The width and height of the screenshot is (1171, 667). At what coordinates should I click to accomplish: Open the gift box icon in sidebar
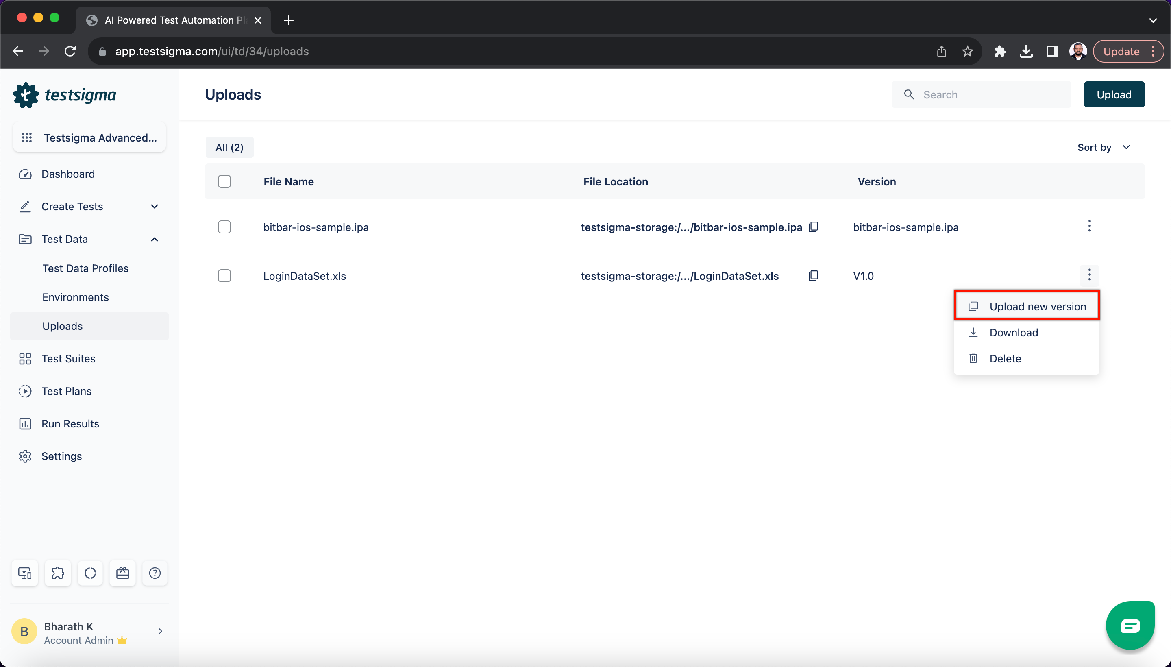pos(122,573)
